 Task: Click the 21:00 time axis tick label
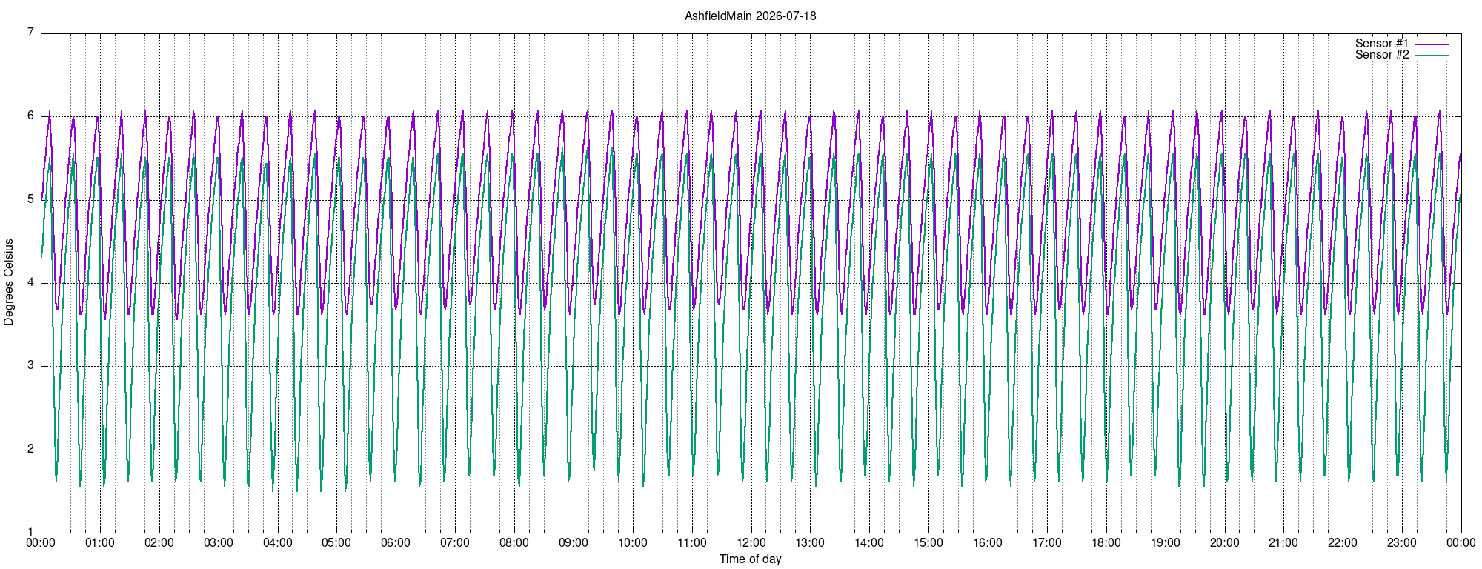coord(1283,542)
